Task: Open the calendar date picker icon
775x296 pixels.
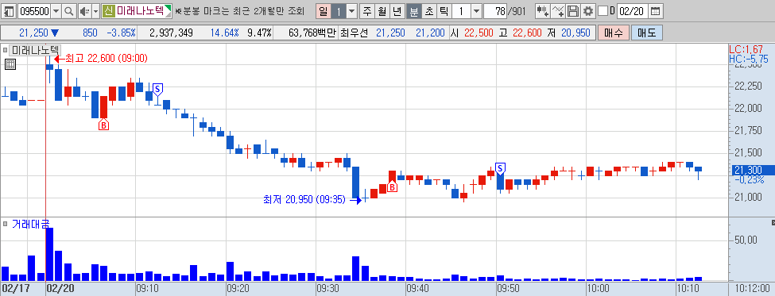Action: [655, 10]
